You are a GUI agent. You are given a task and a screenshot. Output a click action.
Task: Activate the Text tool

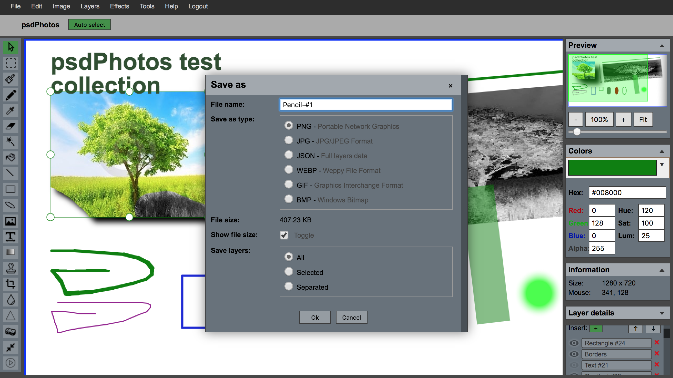click(11, 237)
